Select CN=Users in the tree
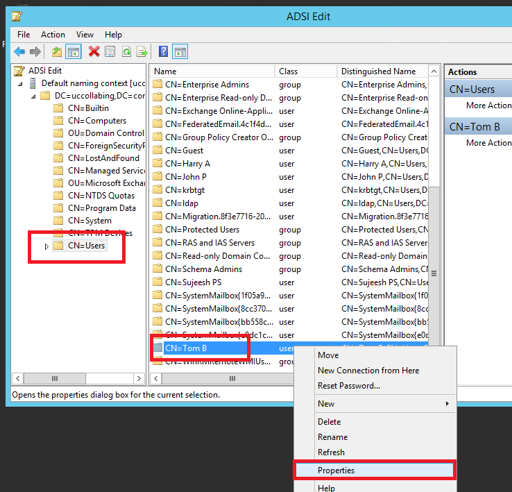The width and height of the screenshot is (512, 492). point(86,246)
